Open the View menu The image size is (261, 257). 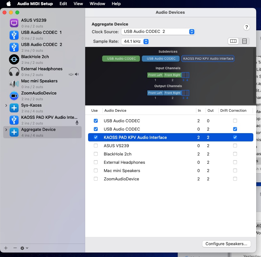[78, 4]
